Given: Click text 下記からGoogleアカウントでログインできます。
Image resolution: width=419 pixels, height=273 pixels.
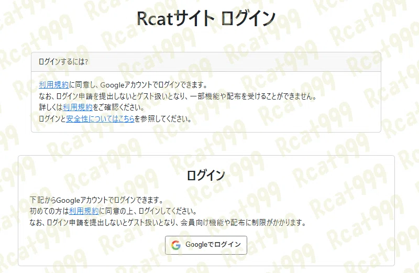Looking at the screenshot, I should pos(96,200).
